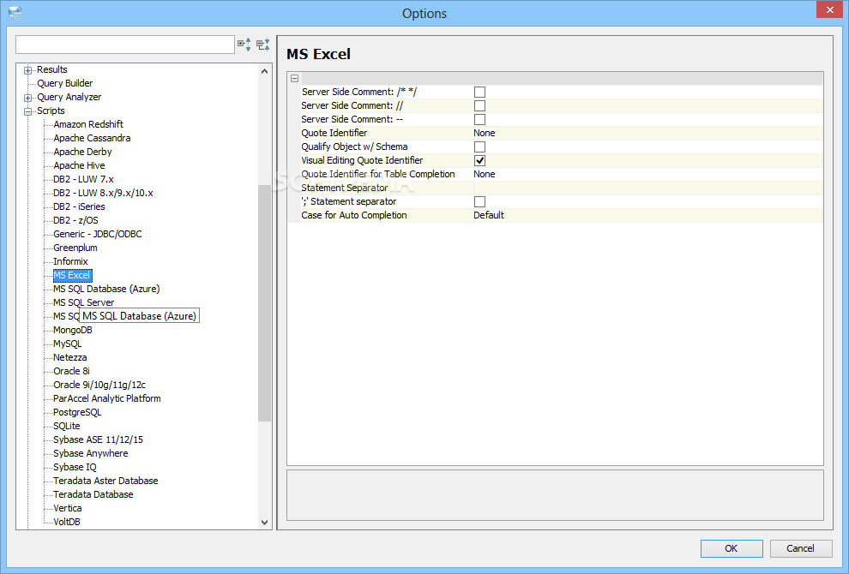Collapse the Scripts tree node
Screen dimensions: 849x574
point(27,111)
